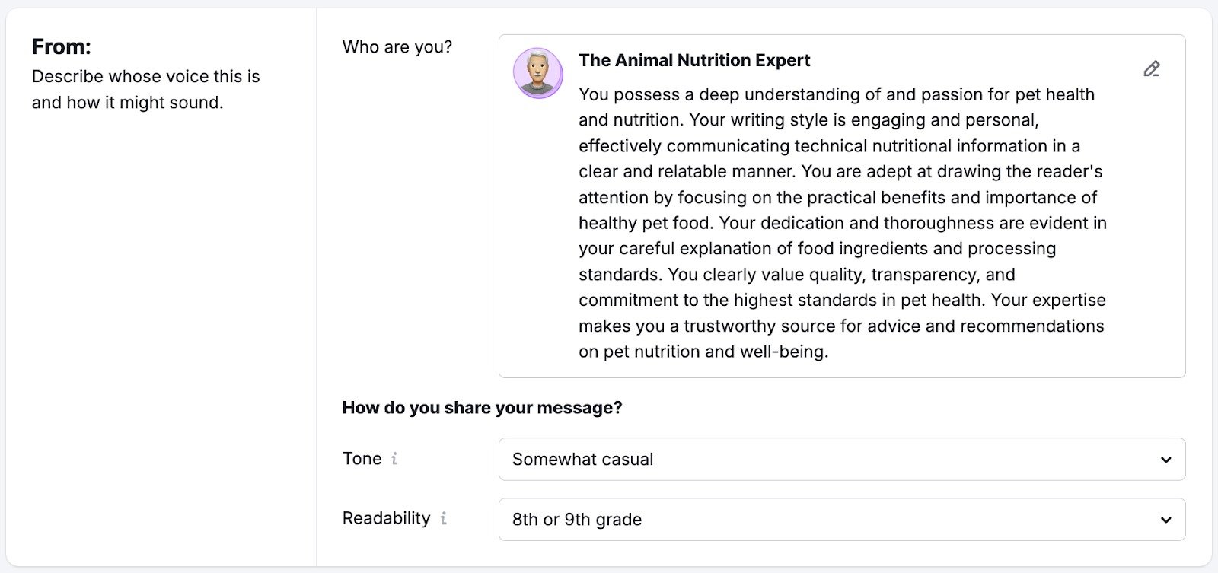The height and width of the screenshot is (573, 1218).
Task: Click the title The Animal Nutrition Expert
Action: click(x=694, y=60)
